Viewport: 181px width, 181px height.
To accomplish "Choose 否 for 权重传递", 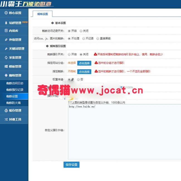I will click(78, 79).
